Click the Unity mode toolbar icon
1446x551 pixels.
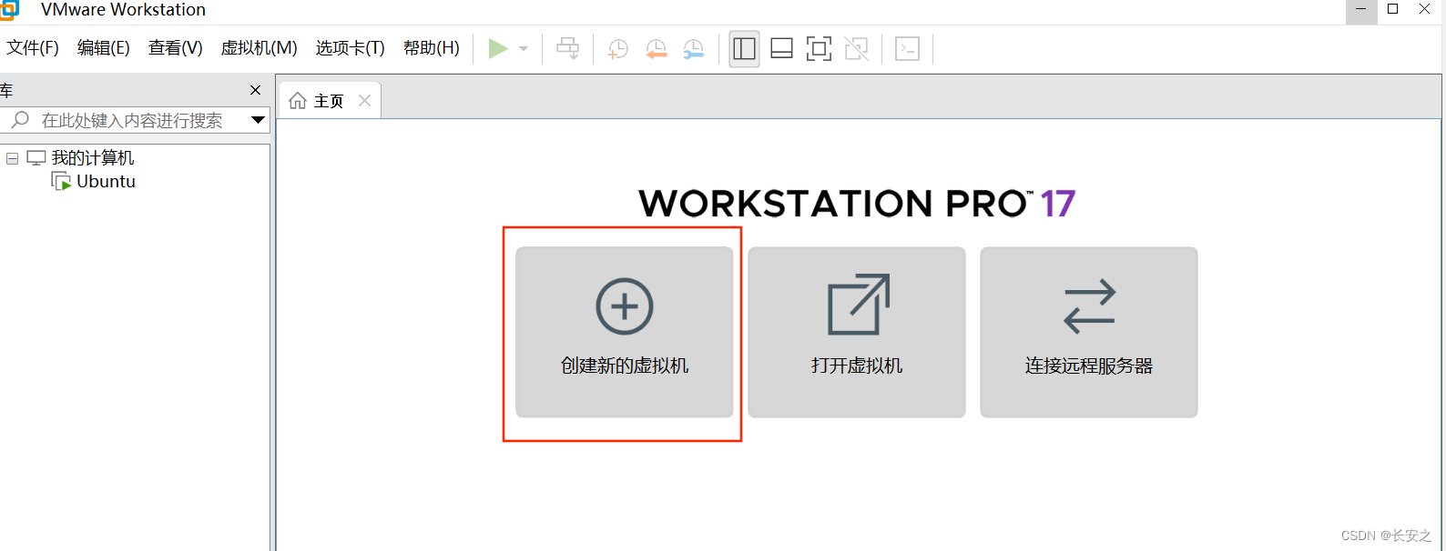coord(856,48)
